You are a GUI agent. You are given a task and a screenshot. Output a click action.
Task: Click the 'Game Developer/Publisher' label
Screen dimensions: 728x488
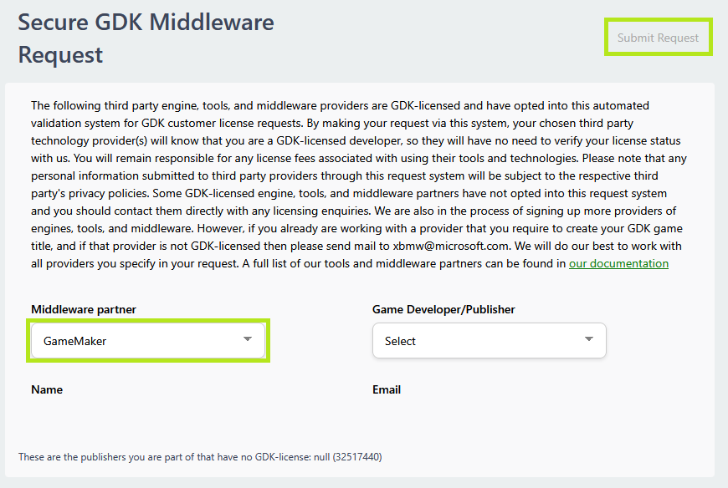point(443,309)
